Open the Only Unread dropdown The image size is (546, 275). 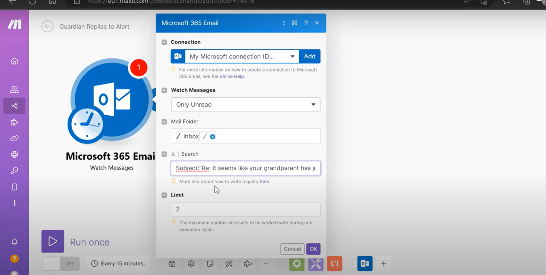[245, 105]
